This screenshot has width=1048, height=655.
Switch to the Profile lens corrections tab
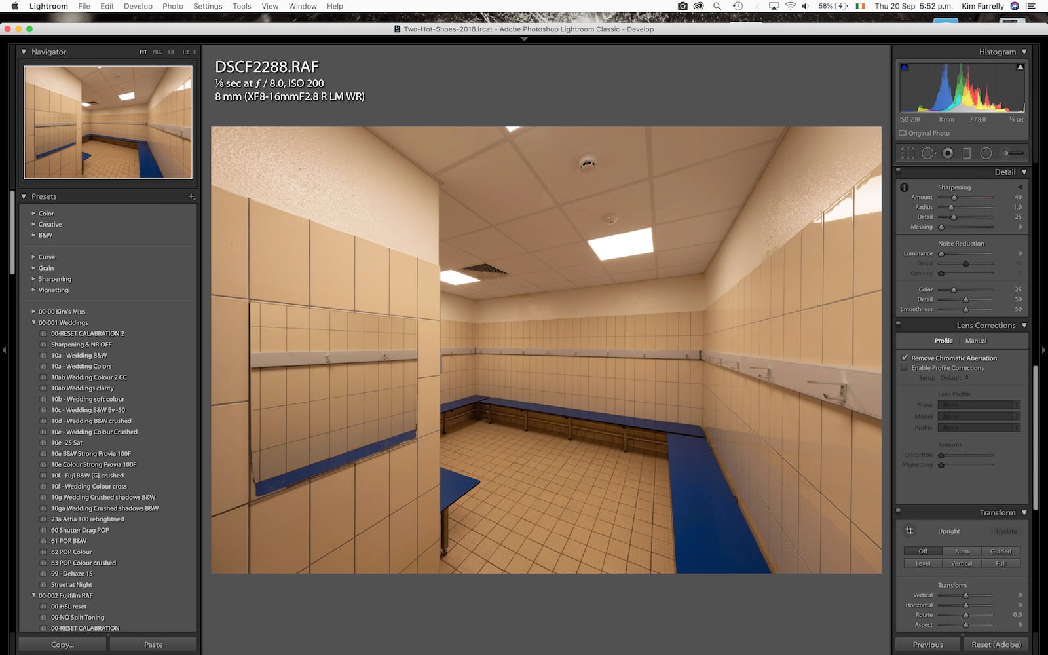(944, 341)
